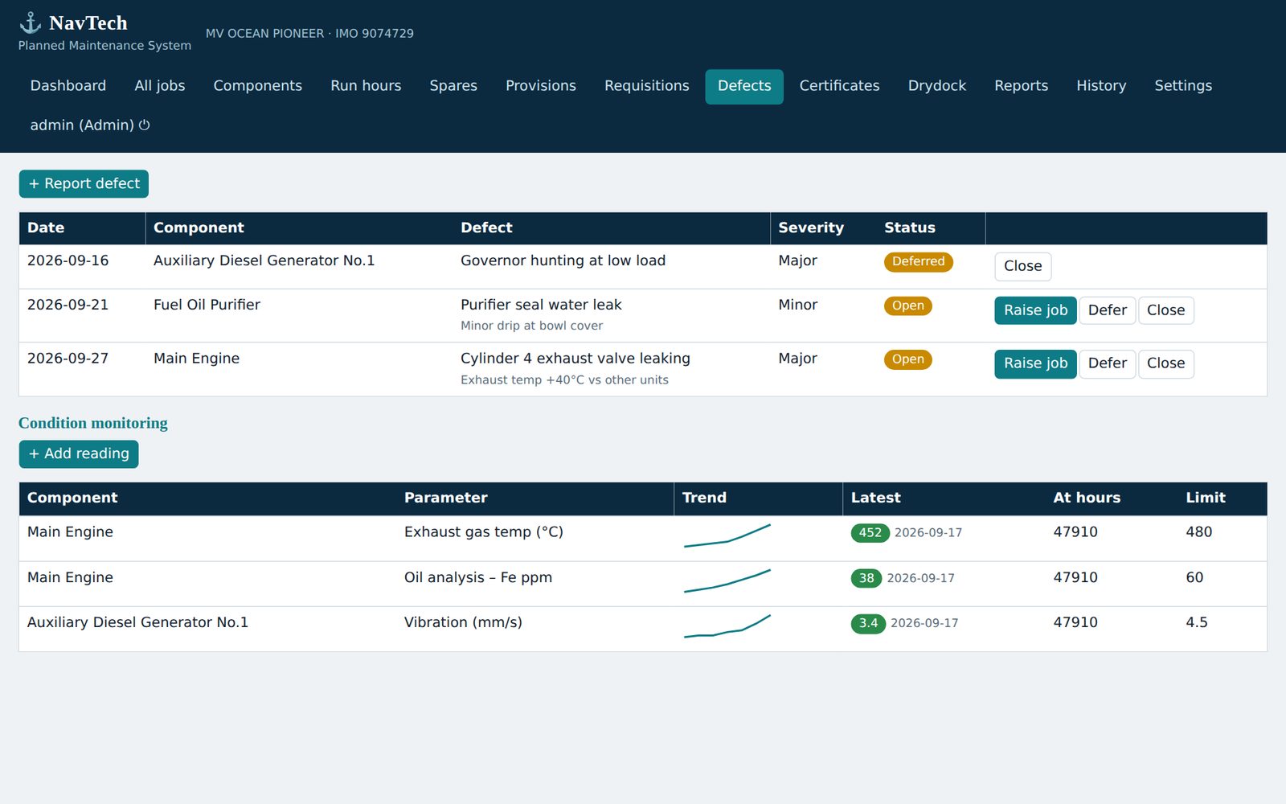Click the Exhaust gas temp trend sparkline
The height and width of the screenshot is (804, 1286).
[x=727, y=535]
